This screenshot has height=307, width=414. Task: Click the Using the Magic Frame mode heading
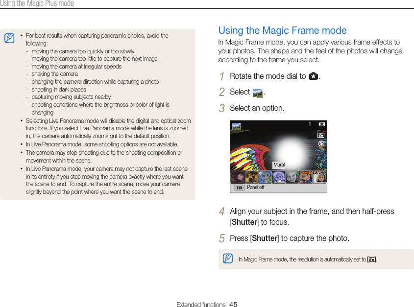click(x=282, y=30)
